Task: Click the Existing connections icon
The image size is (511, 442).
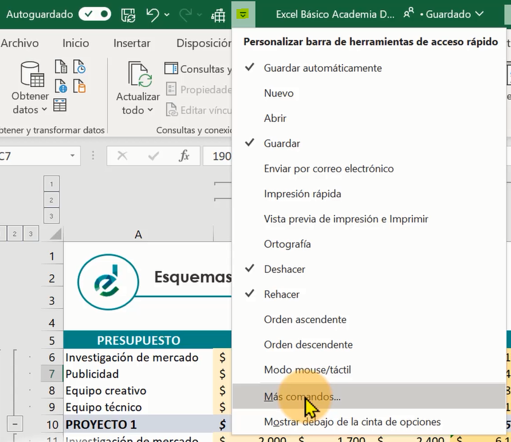Action: click(79, 86)
